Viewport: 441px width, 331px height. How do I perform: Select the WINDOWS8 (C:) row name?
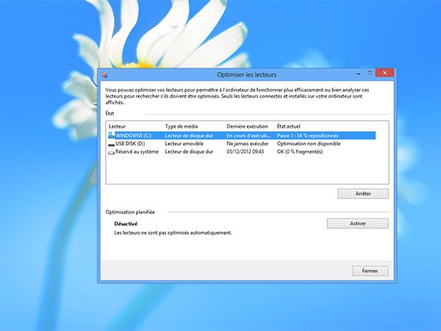click(x=133, y=135)
